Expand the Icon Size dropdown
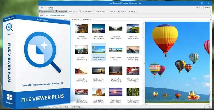Viewport: 214px width, 110px height. pyautogui.click(x=73, y=11)
